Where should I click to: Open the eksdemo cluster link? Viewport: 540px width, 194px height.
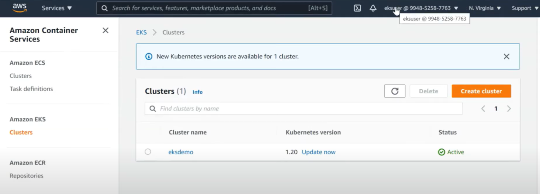[x=181, y=152]
